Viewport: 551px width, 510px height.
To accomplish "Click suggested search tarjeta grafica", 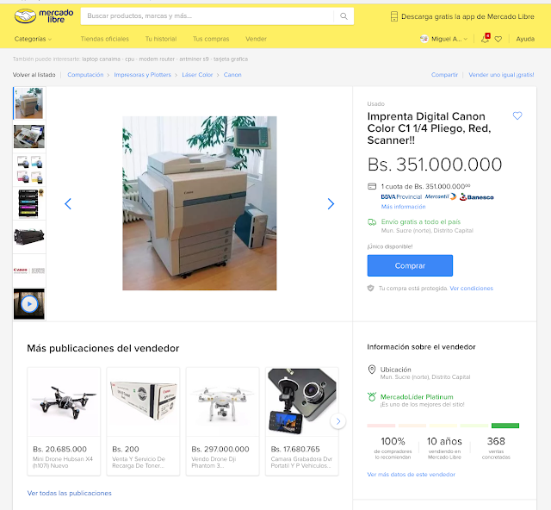I will (x=231, y=59).
